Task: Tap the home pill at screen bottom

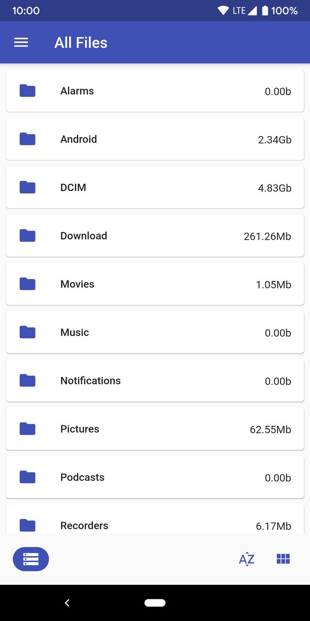Action: pos(154,602)
